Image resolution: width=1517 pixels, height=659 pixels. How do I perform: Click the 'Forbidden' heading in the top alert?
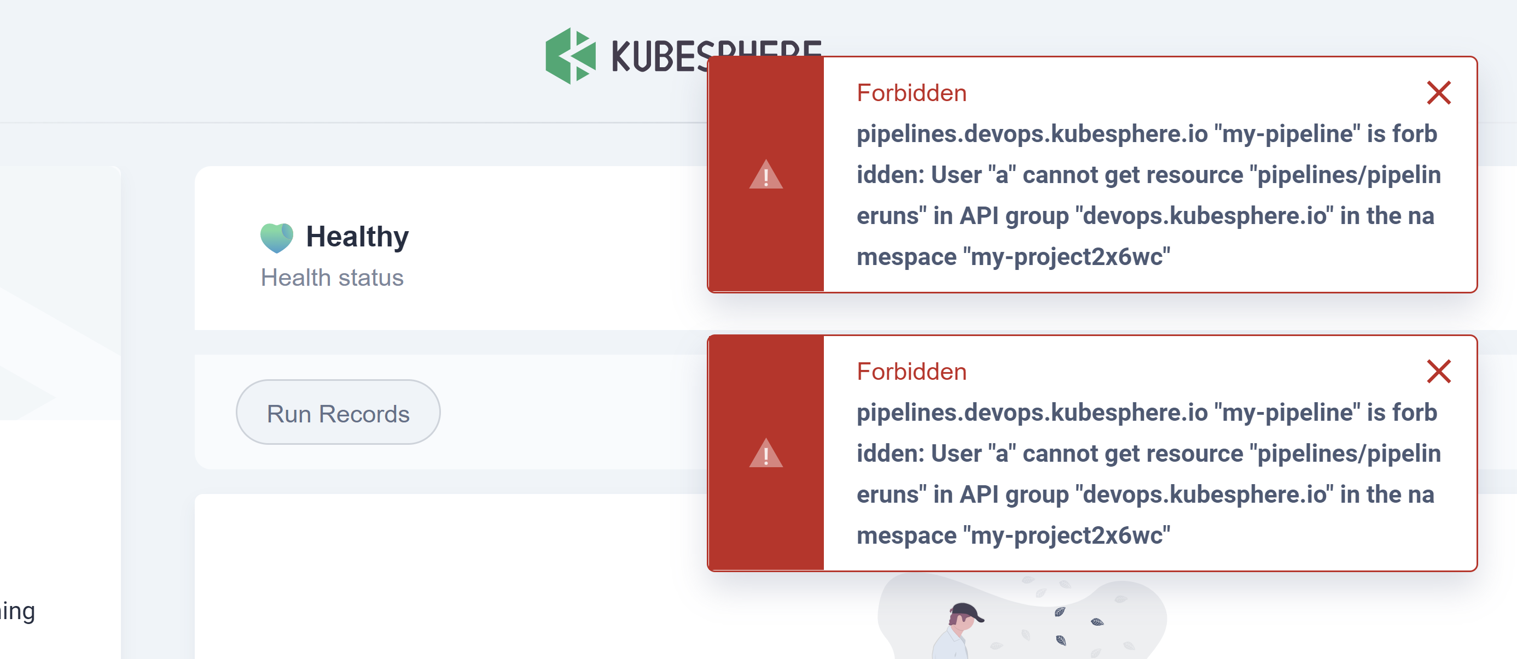911,92
